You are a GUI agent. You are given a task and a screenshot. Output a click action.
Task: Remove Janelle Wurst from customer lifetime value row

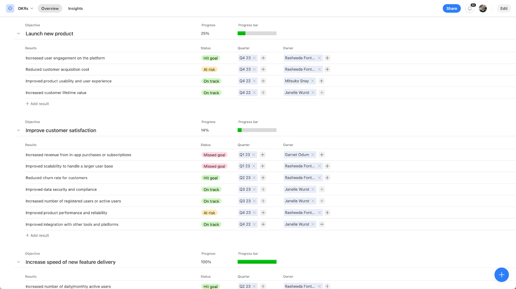(313, 93)
